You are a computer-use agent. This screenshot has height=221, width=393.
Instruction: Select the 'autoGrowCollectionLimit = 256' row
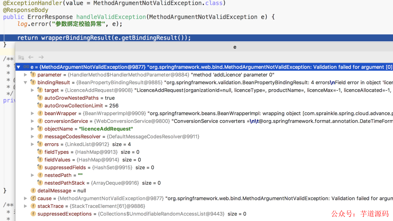(x=204, y=106)
